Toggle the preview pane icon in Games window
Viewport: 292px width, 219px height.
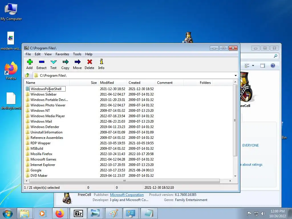(x=263, y=66)
